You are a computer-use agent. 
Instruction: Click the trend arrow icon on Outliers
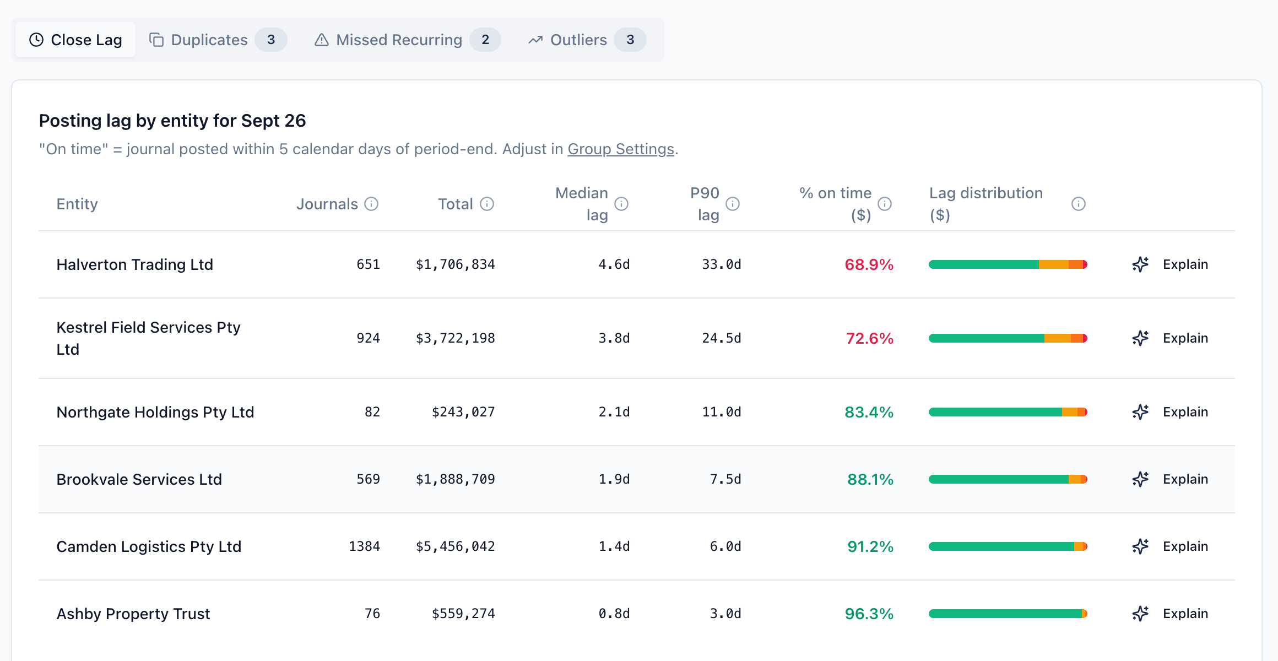click(x=535, y=40)
